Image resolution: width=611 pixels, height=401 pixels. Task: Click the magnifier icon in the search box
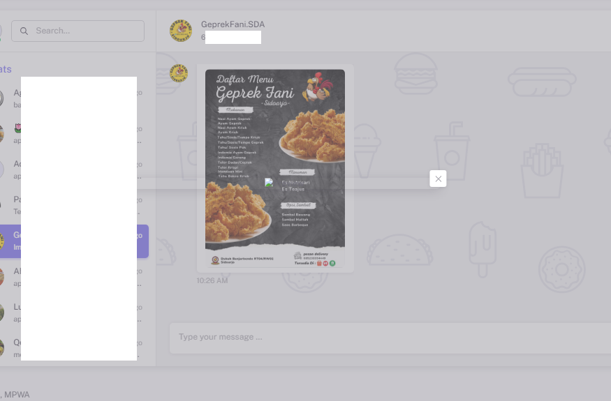pyautogui.click(x=24, y=31)
